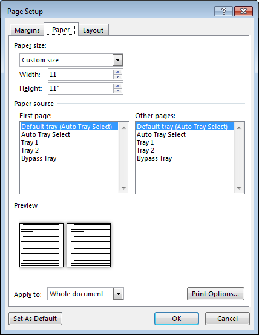Click the left preview page thumbnail

[41, 245]
